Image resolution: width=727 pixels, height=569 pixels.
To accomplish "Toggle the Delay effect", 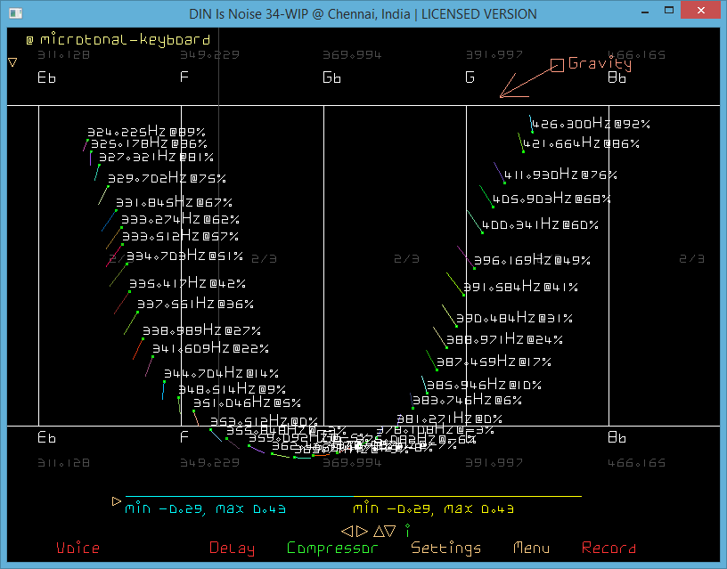I will click(232, 549).
